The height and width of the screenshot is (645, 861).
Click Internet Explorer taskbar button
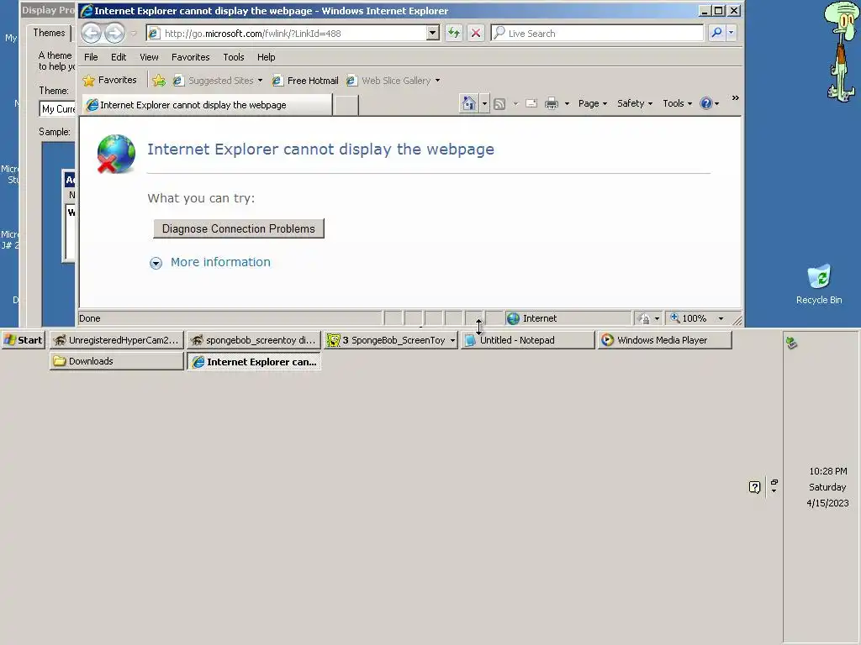click(x=254, y=361)
